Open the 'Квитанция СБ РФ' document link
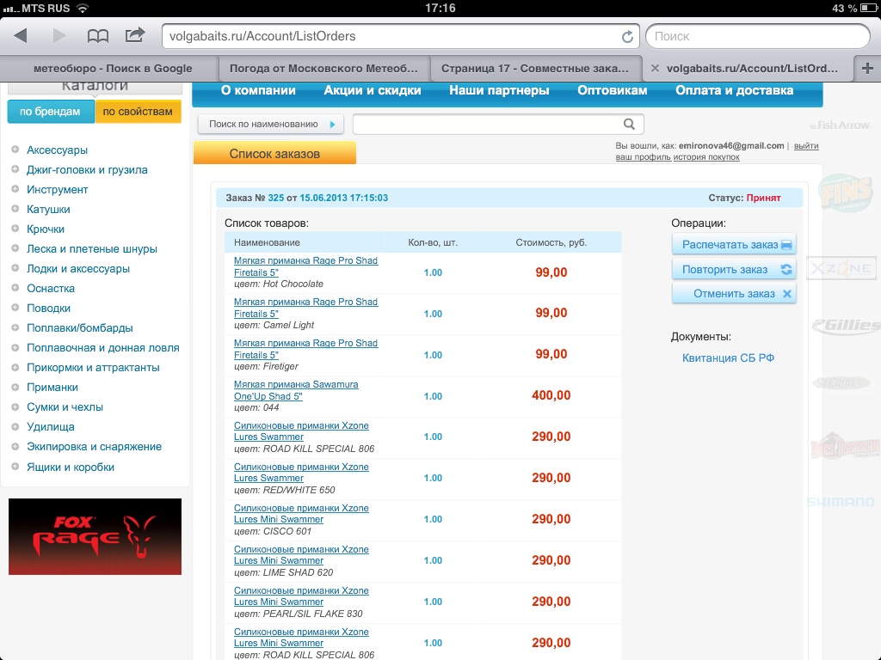Image resolution: width=881 pixels, height=660 pixels. click(x=728, y=358)
